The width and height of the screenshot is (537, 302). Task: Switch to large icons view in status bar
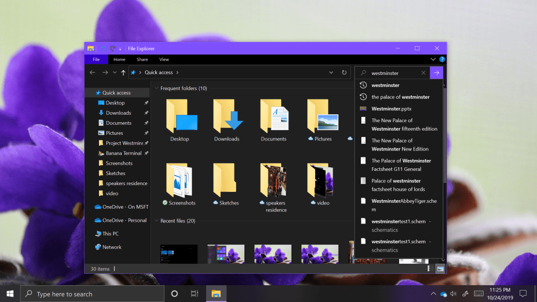click(x=441, y=269)
